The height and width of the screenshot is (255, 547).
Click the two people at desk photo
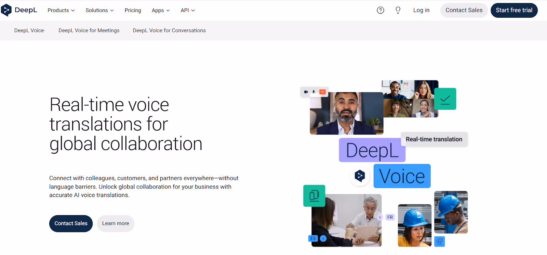[x=346, y=220]
